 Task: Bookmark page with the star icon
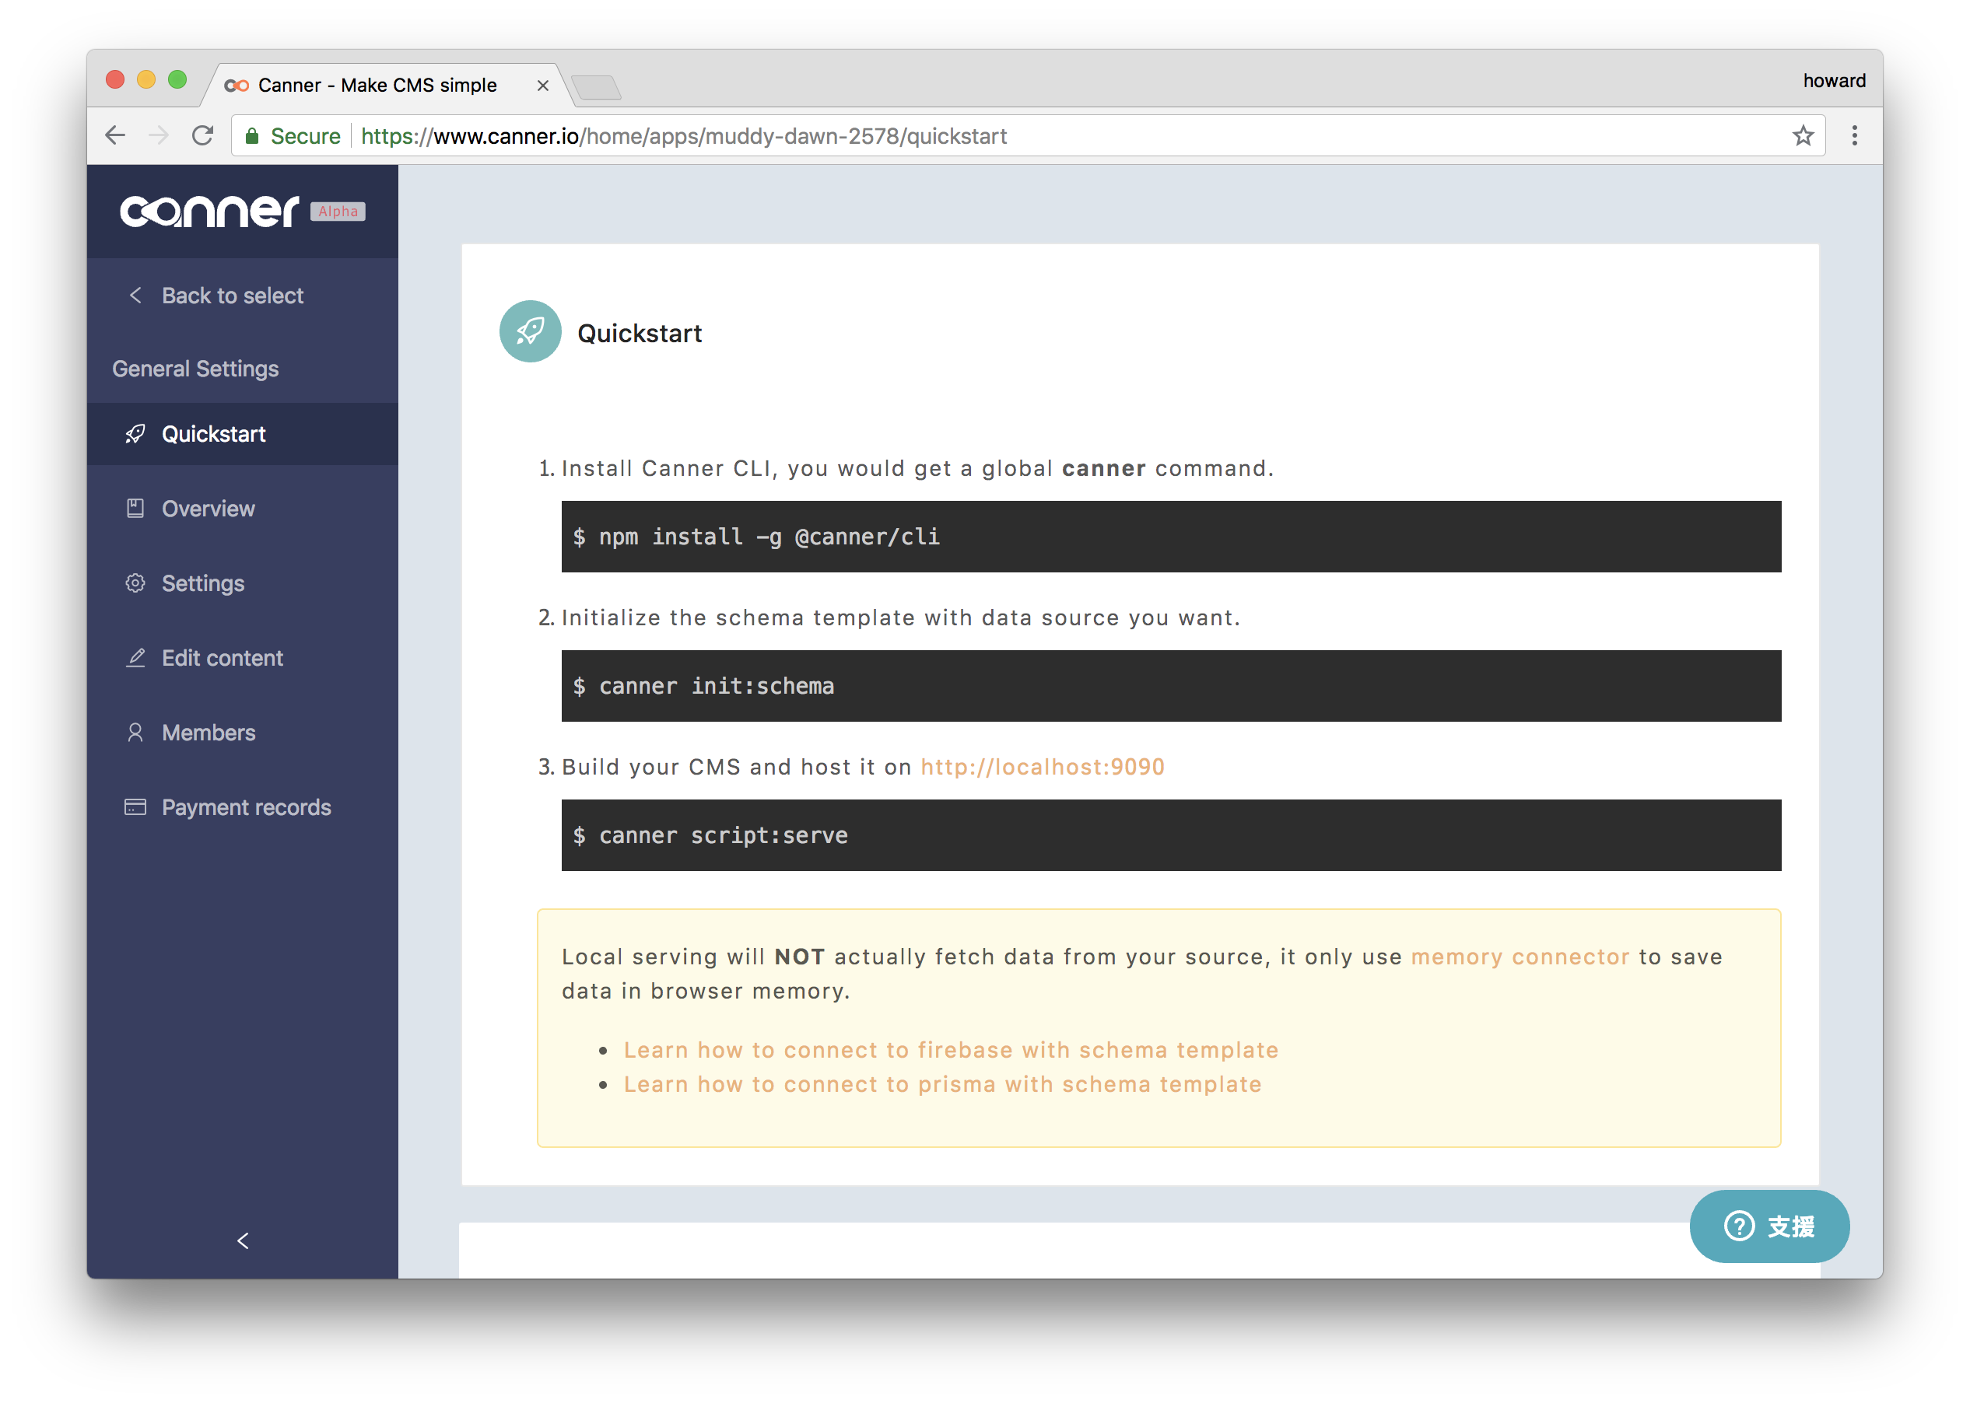1803,135
